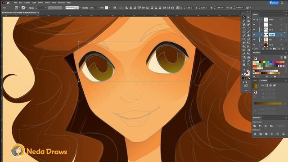Hide the Extra layer
Viewport: 288px width, 162px height.
(254, 25)
